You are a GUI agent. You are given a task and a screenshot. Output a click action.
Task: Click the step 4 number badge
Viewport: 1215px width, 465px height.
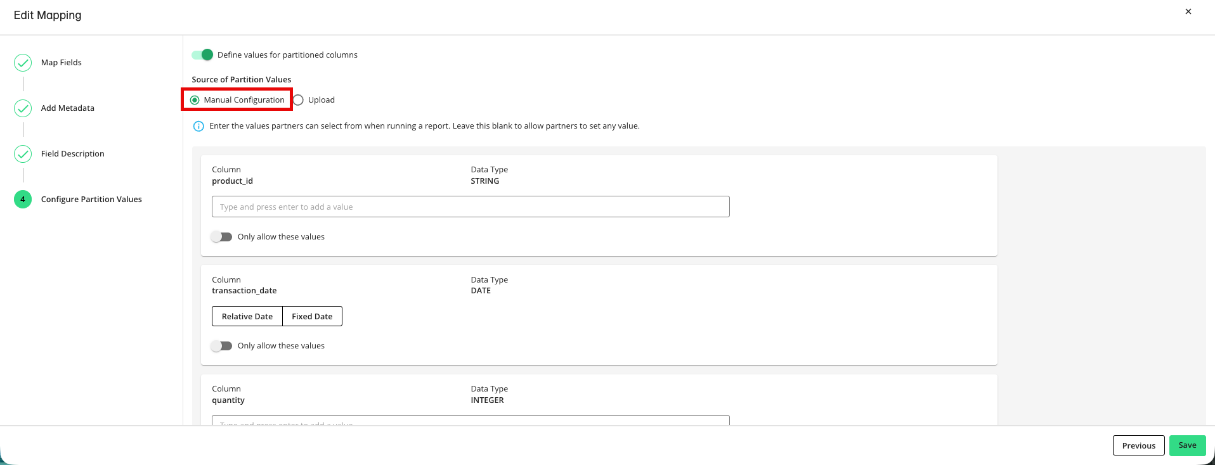tap(23, 200)
